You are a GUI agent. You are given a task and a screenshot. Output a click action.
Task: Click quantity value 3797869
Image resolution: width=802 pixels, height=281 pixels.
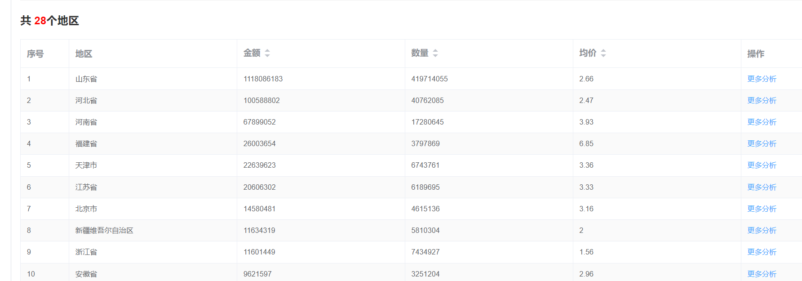point(425,143)
